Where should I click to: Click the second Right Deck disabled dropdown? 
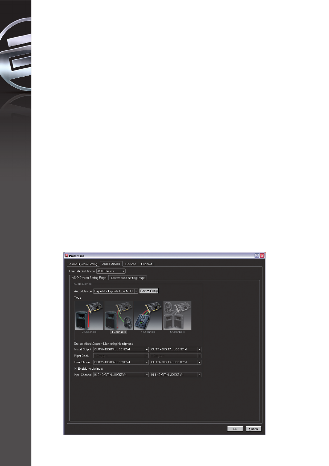176,356
